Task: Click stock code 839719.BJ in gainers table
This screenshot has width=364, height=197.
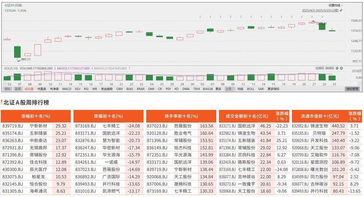Action: (13, 126)
